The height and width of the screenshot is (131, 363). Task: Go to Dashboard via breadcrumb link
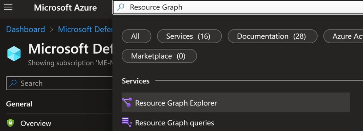click(25, 29)
